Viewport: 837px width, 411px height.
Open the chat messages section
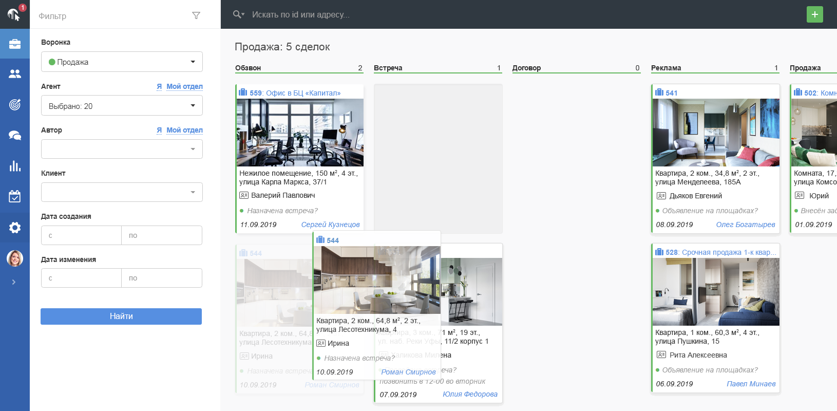(x=15, y=136)
